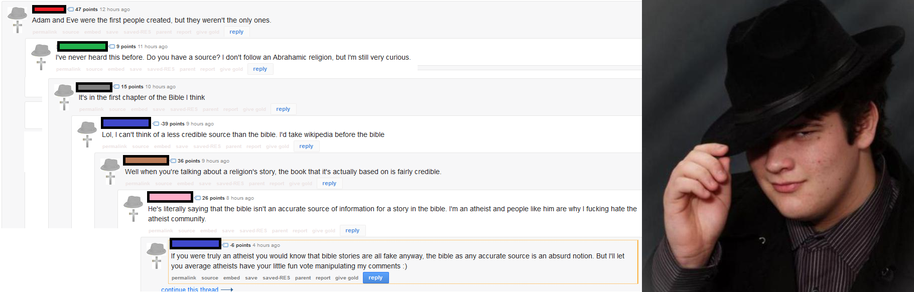Click the fedora-tipping man photo
Viewport: 914px width, 292px height.
point(778,146)
